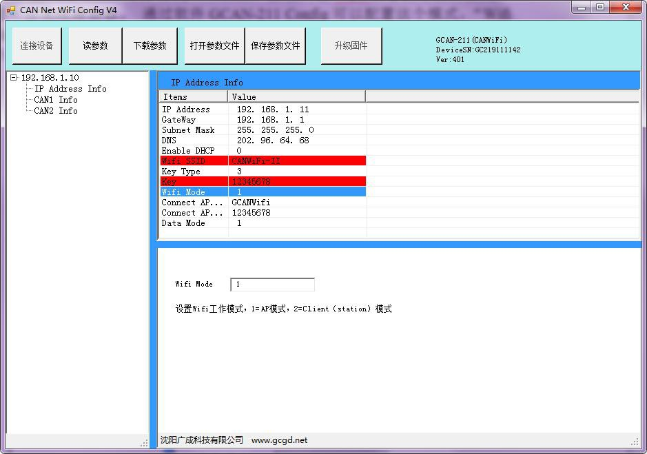Viewport: 647px width, 454px height.
Task: Click the 连接设备 connect device button
Action: click(x=37, y=46)
